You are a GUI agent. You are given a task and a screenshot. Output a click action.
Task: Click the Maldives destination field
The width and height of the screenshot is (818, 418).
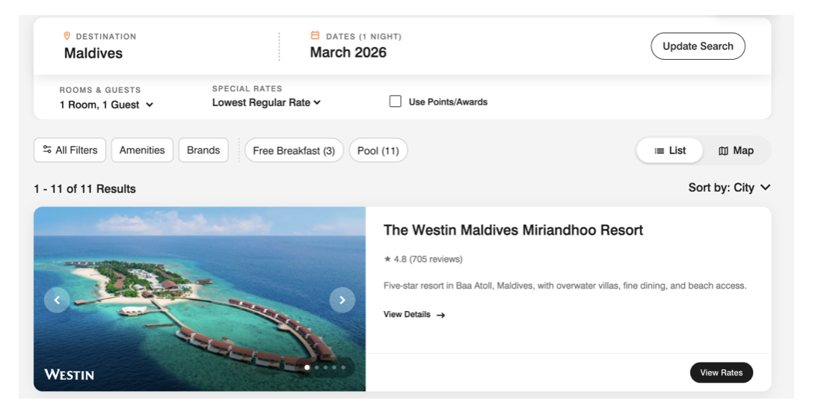pyautogui.click(x=93, y=53)
